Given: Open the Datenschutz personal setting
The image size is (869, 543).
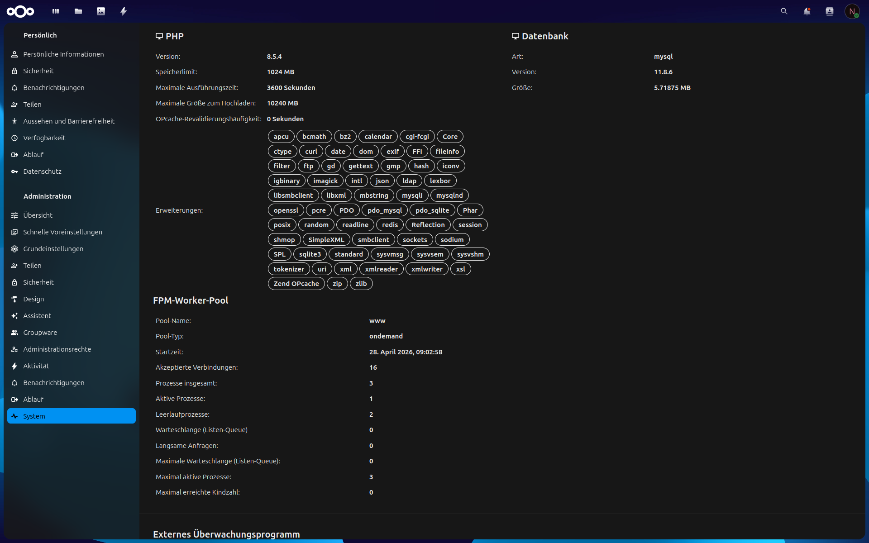Looking at the screenshot, I should coord(42,171).
